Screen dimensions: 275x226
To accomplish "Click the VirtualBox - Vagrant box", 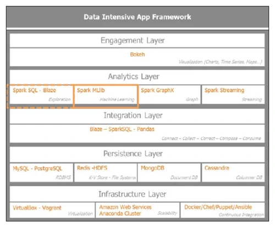I will [x=52, y=210].
